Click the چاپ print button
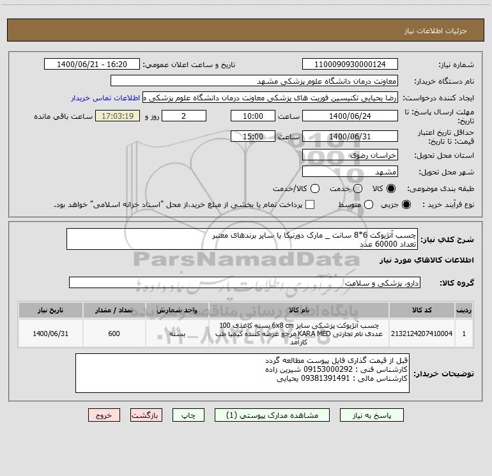 188,415
